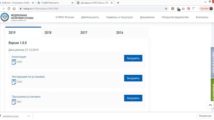
Task: Click the forward navigation arrow
Action: (x=4, y=9)
